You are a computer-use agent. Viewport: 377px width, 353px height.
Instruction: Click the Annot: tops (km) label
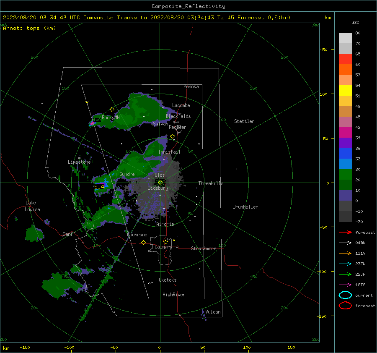coord(30,28)
